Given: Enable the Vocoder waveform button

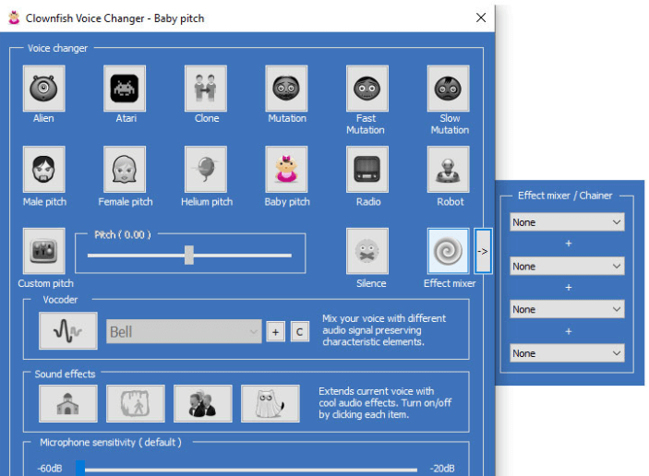Looking at the screenshot, I should pos(67,332).
